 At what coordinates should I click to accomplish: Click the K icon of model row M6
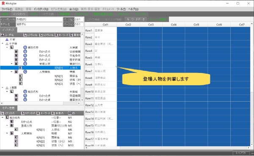[x=16, y=129]
